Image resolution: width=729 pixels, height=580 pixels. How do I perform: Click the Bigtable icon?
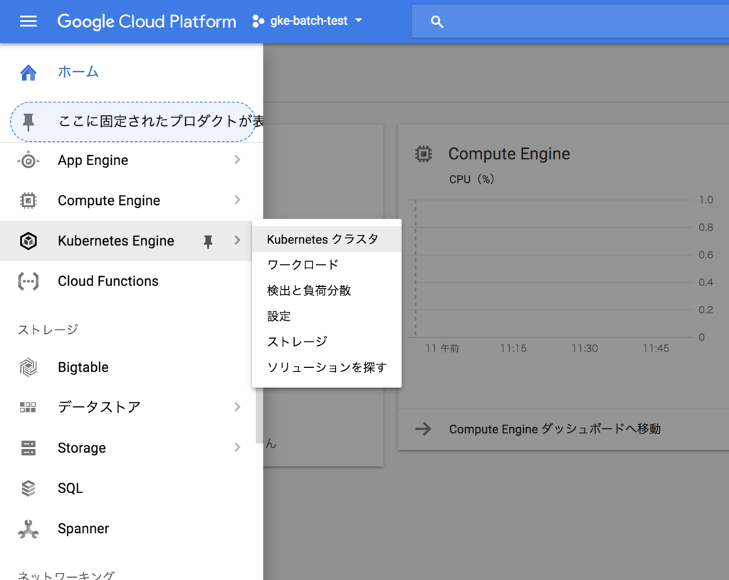(28, 368)
